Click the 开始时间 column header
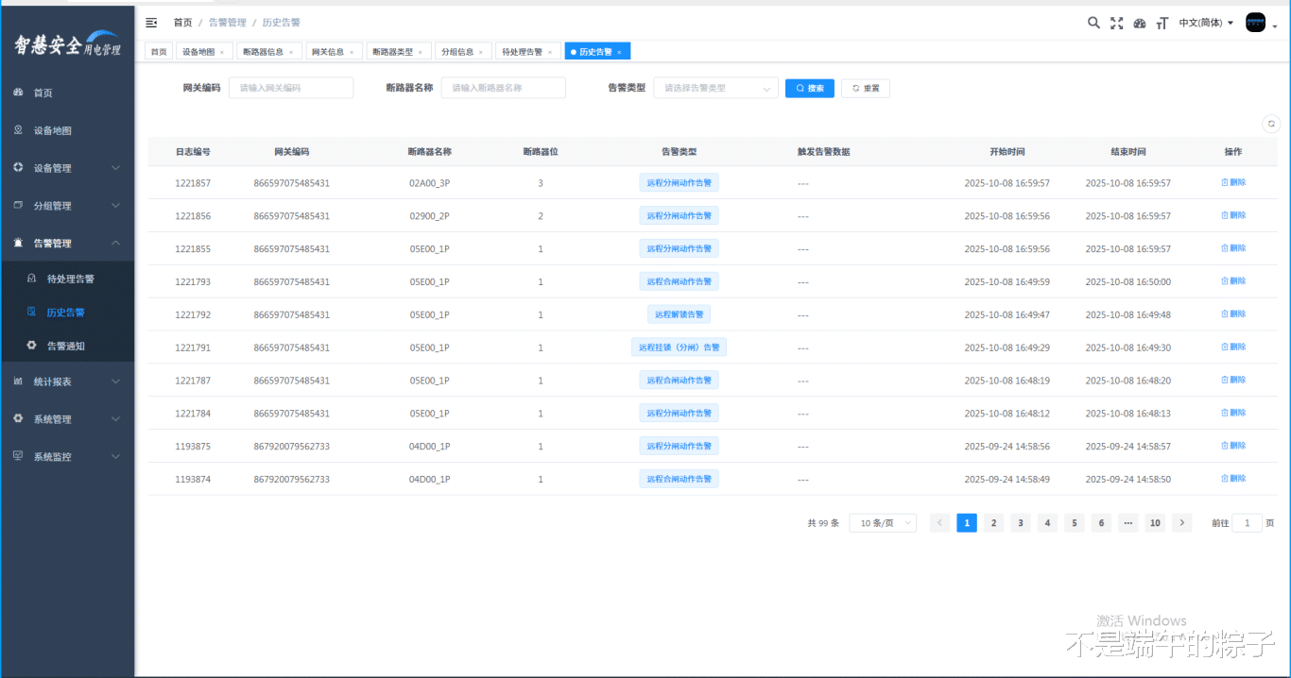This screenshot has width=1291, height=678. click(x=1007, y=152)
